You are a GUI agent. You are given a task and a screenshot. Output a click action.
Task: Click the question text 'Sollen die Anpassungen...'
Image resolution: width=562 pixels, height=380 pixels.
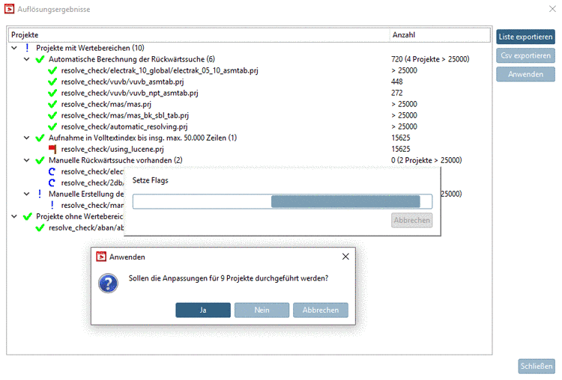pos(229,278)
